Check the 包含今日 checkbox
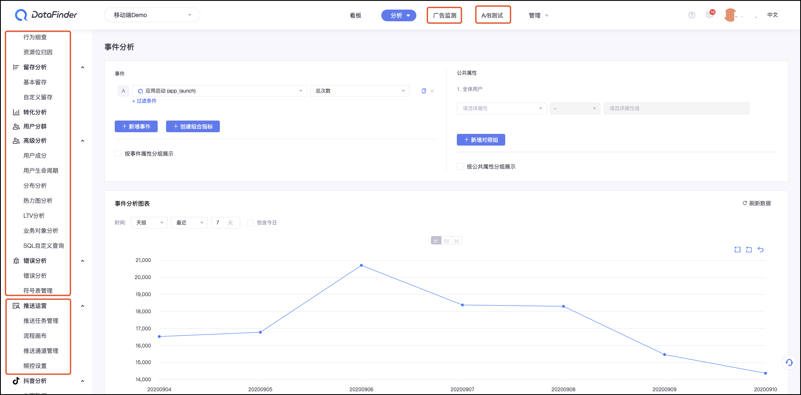 [x=250, y=223]
